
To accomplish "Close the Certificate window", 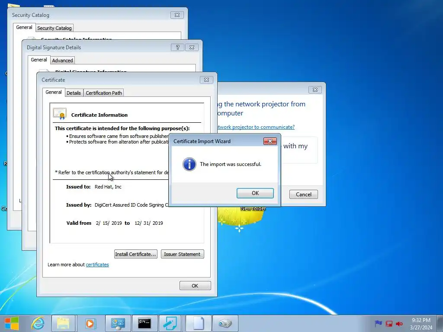I will coord(206,80).
